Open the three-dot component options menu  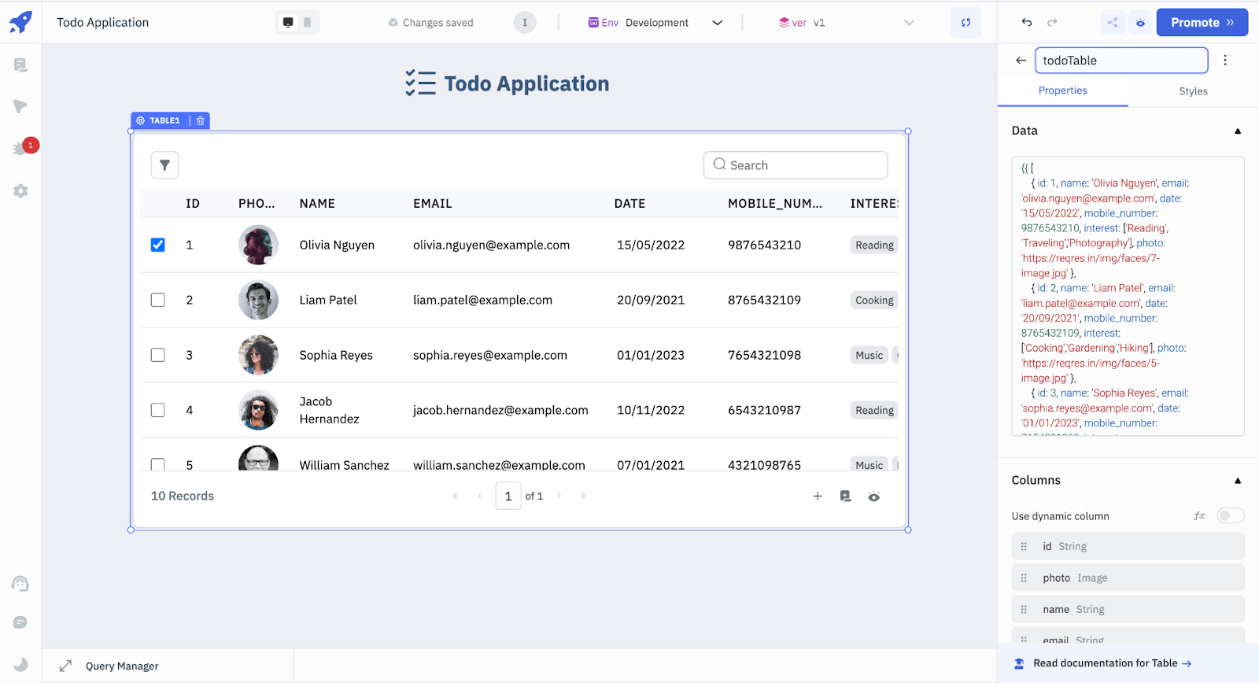point(1225,61)
